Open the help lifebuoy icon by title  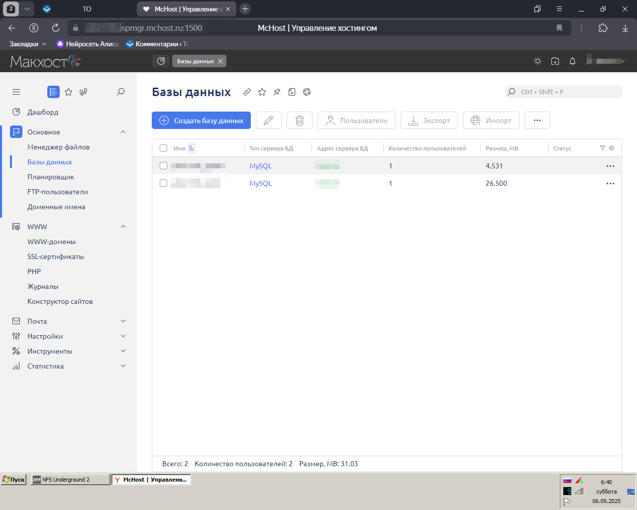307,92
